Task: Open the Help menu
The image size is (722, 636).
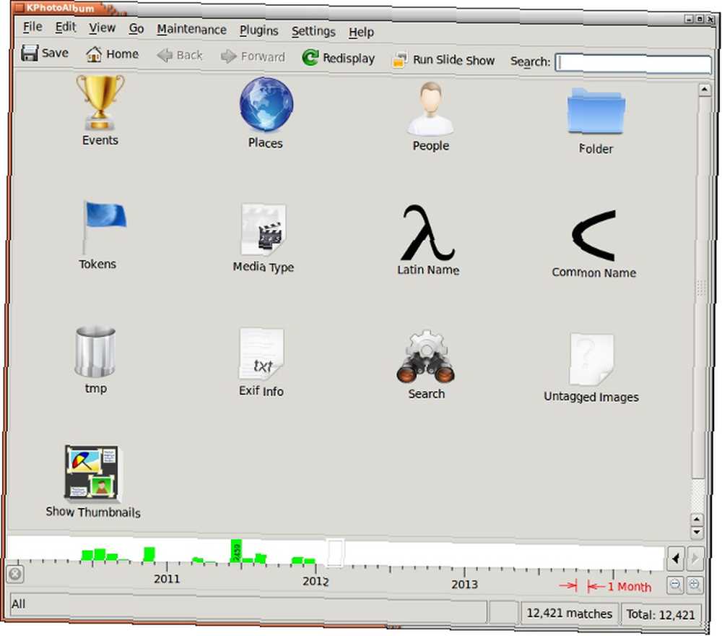Action: [361, 33]
